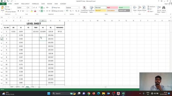Viewport: 172px width, 96px height.
Task: Click in the formula bar input
Action: tap(96, 17)
